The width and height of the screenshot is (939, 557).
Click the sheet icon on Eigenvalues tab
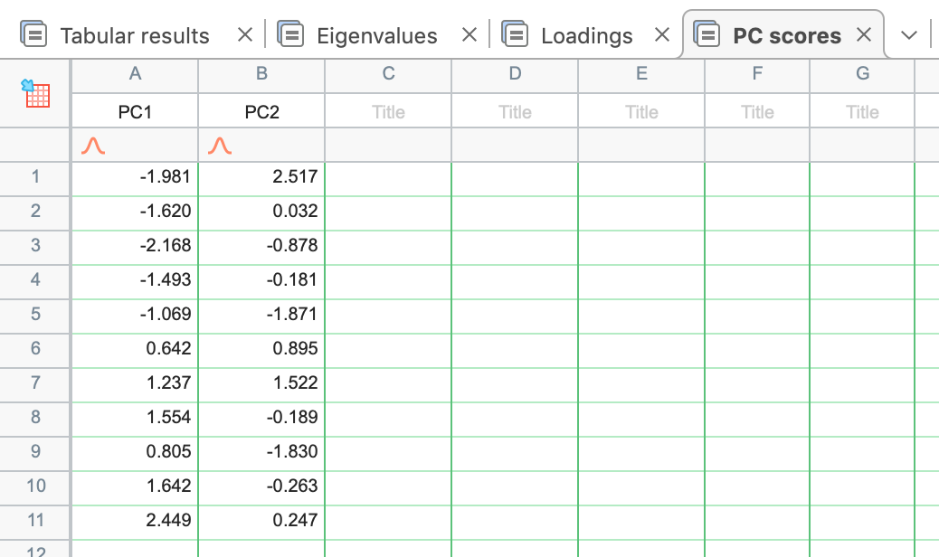point(290,35)
